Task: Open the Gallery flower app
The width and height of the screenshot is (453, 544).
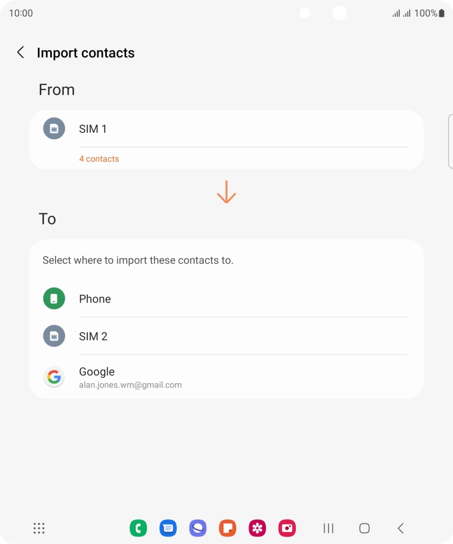Action: coord(258,528)
